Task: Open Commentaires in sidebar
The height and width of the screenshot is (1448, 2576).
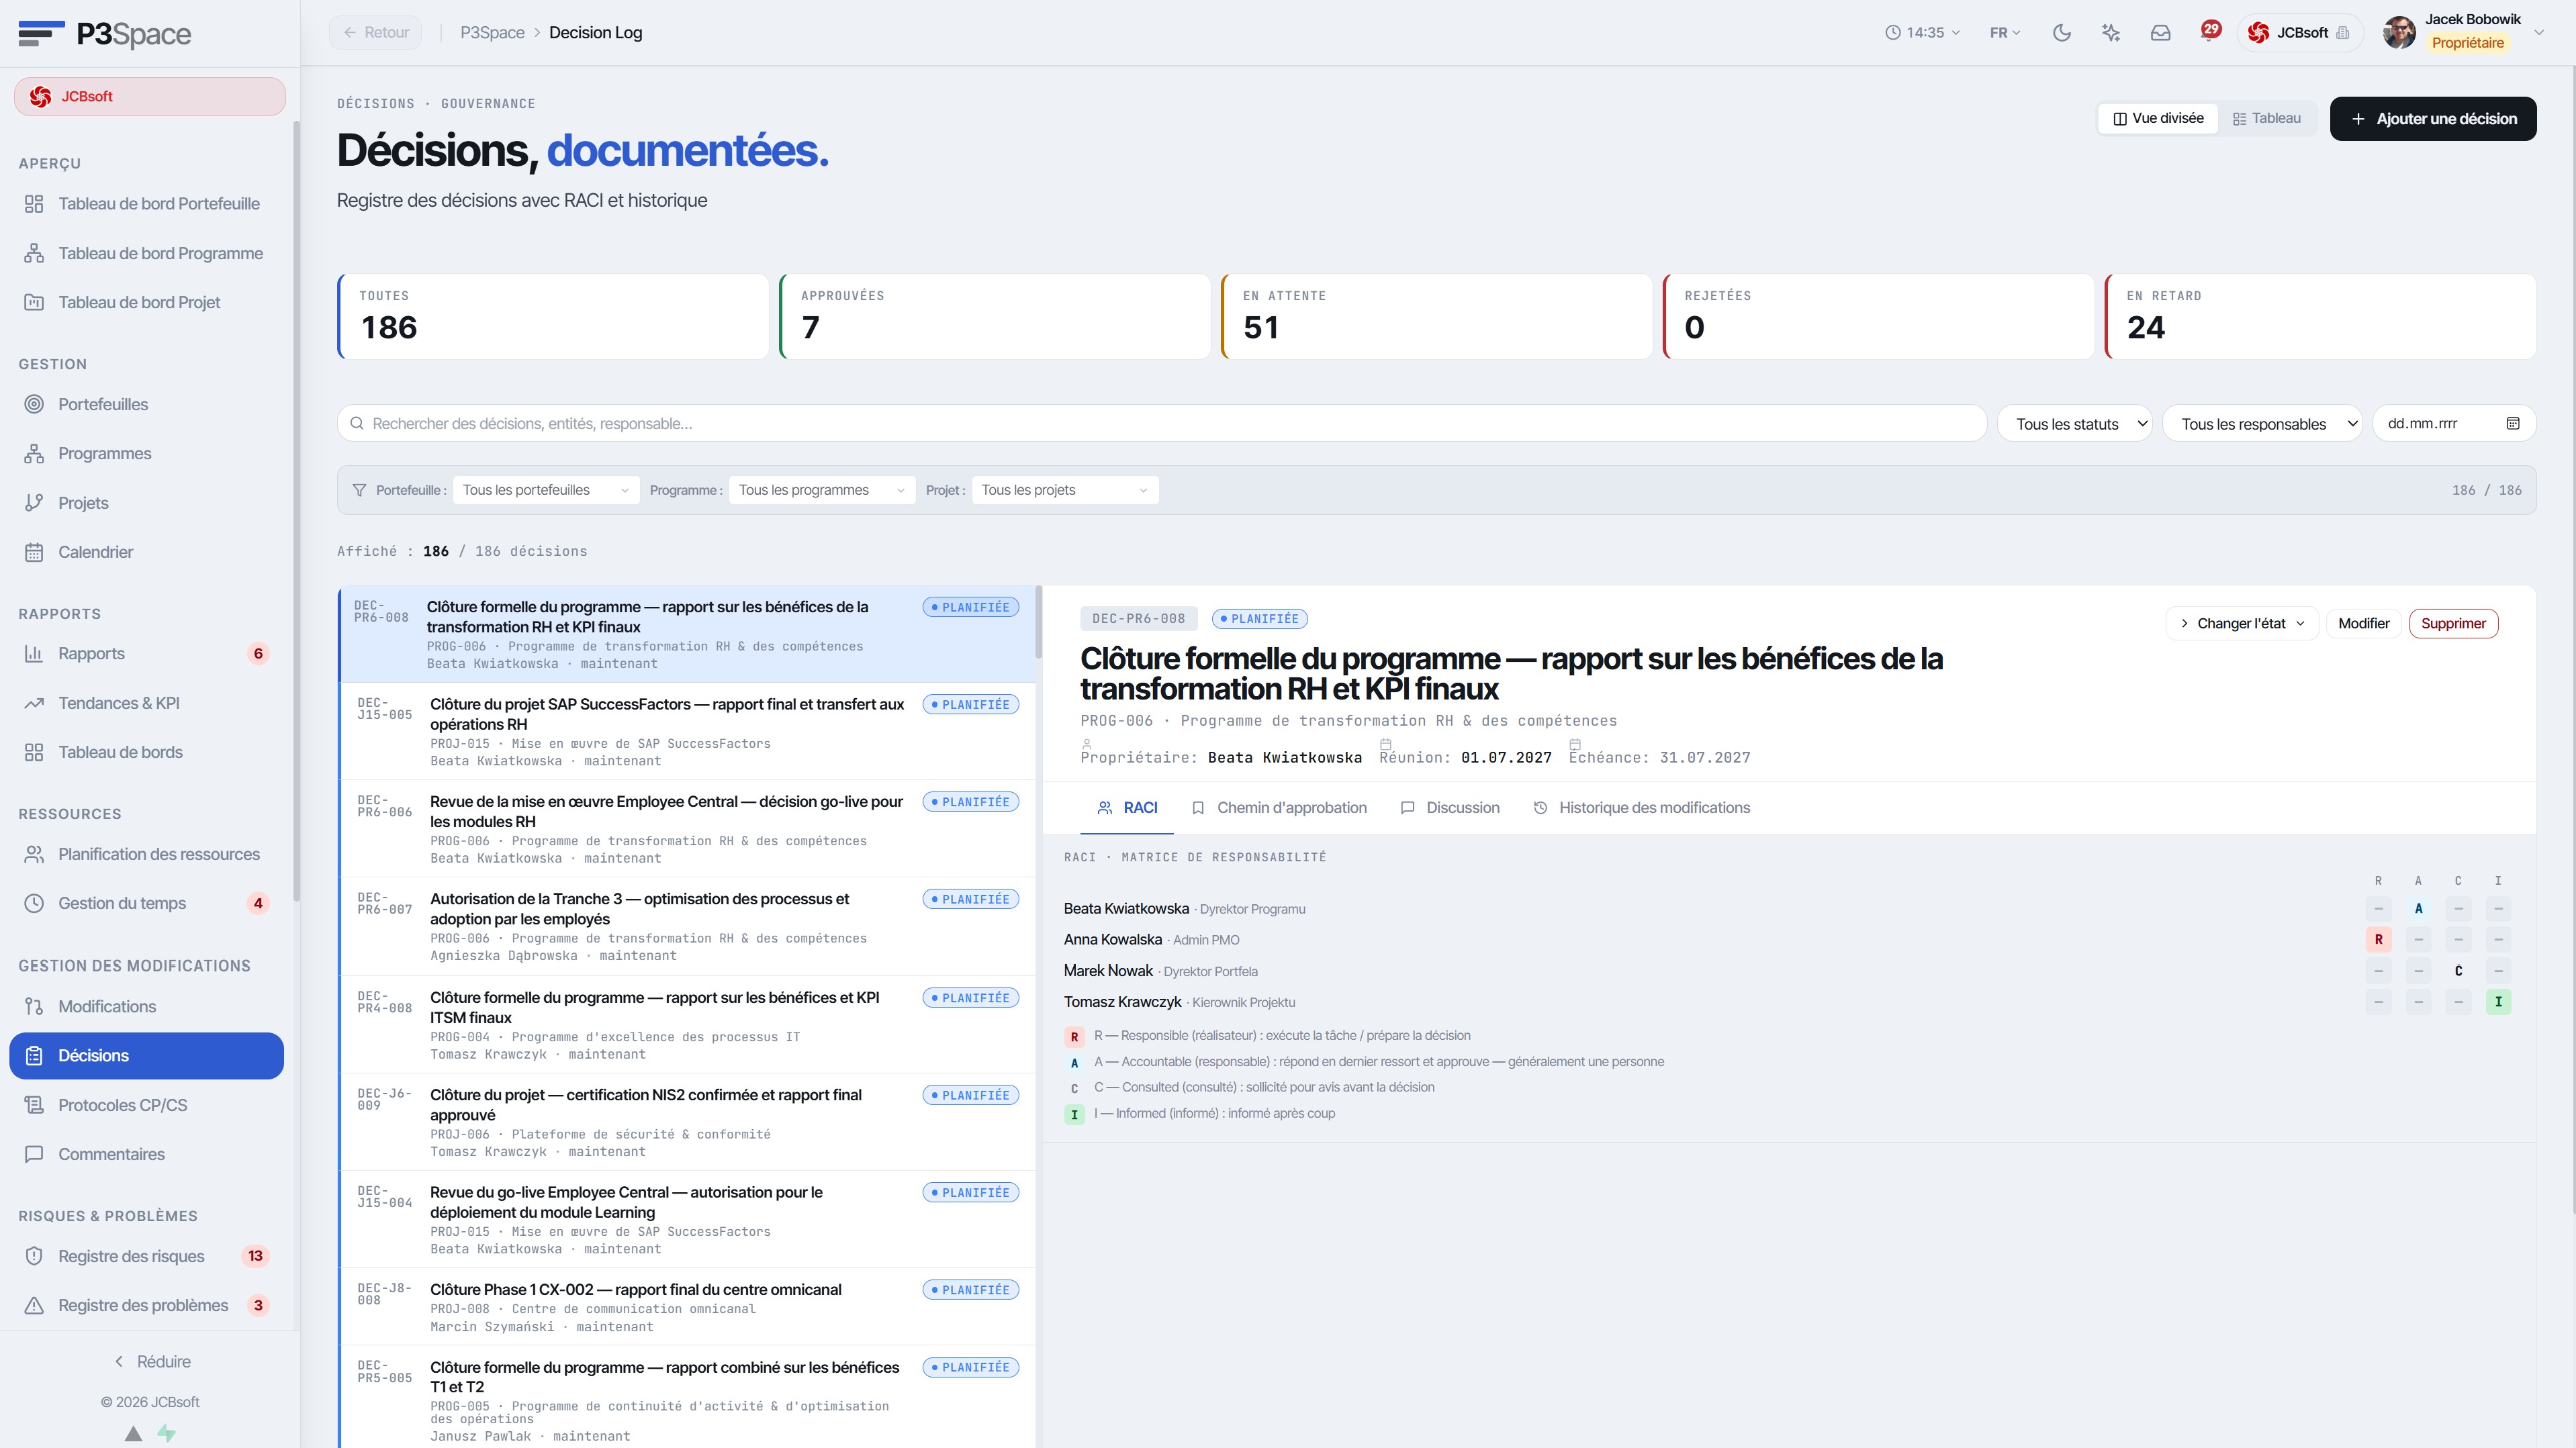Action: point(147,1154)
